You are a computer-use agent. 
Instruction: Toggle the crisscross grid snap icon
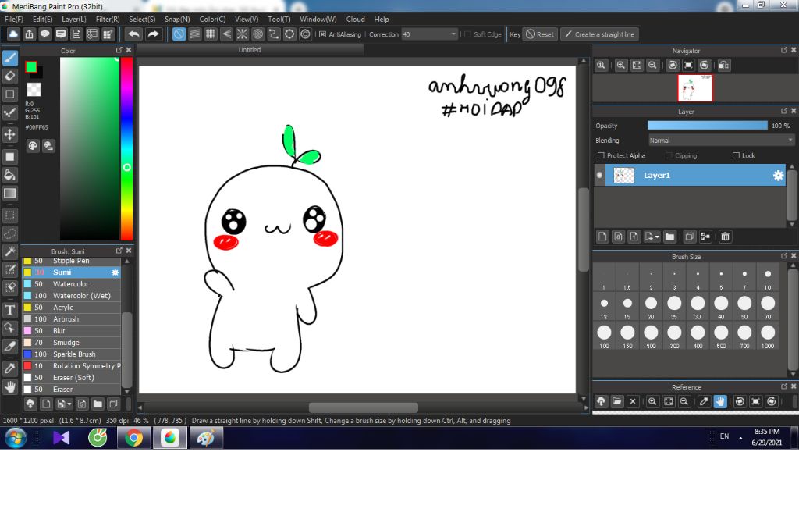pyautogui.click(x=211, y=34)
